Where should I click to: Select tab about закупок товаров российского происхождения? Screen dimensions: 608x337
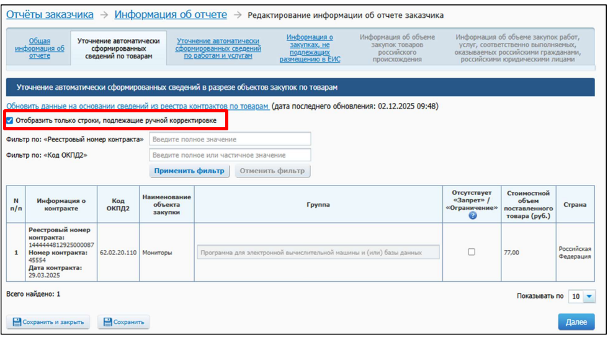click(397, 48)
